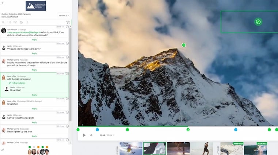Reply to Michael Collins' 'lighten up' comment
278x155 pixels.
pos(34,136)
